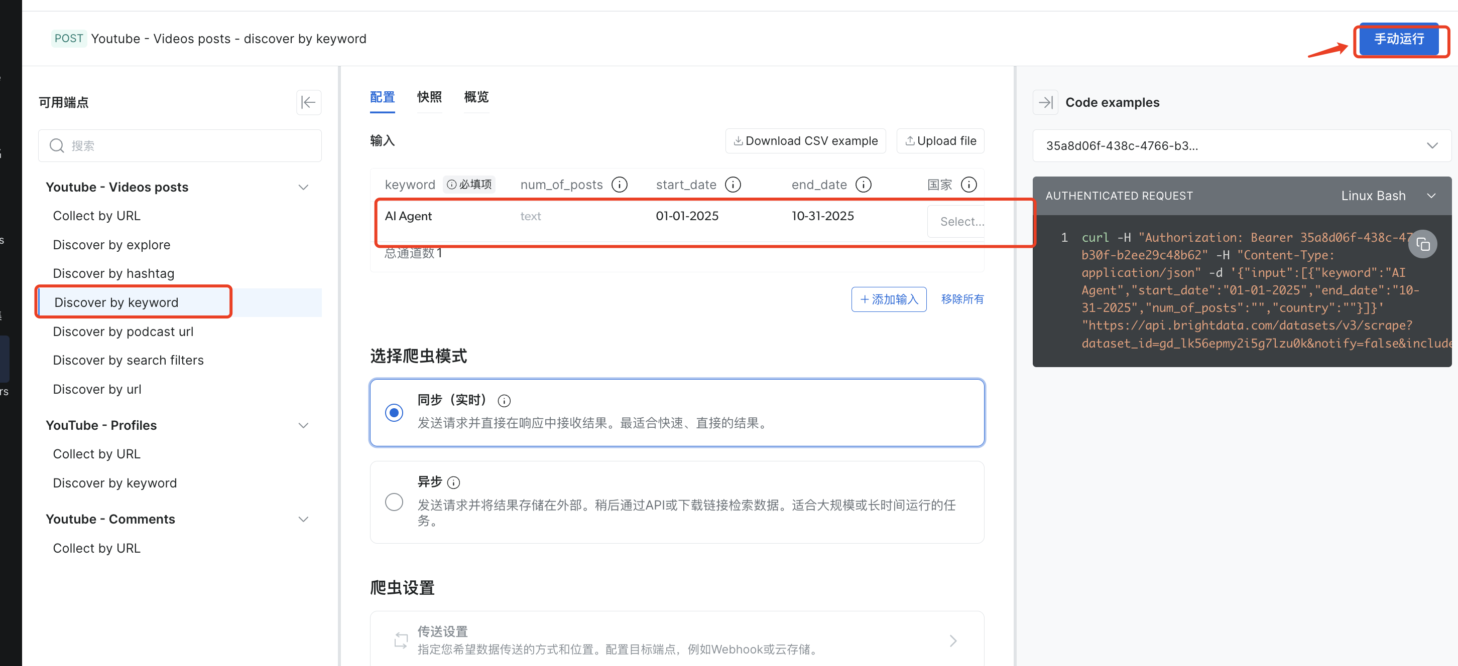Click the 手动运行 button
The image size is (1458, 666).
(1399, 39)
